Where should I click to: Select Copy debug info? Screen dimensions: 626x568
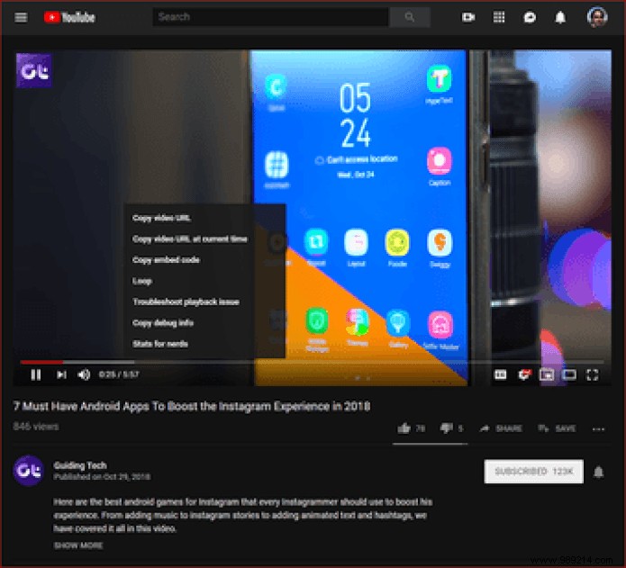pos(163,323)
